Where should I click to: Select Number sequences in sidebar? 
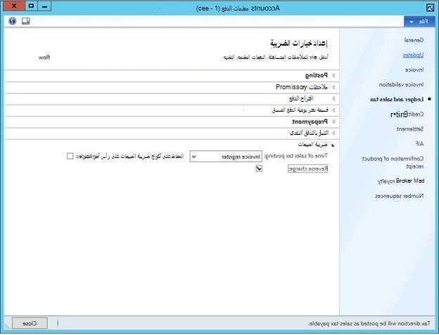click(399, 196)
